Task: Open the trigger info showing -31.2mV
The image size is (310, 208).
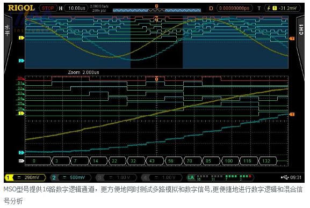Action: [x=283, y=8]
